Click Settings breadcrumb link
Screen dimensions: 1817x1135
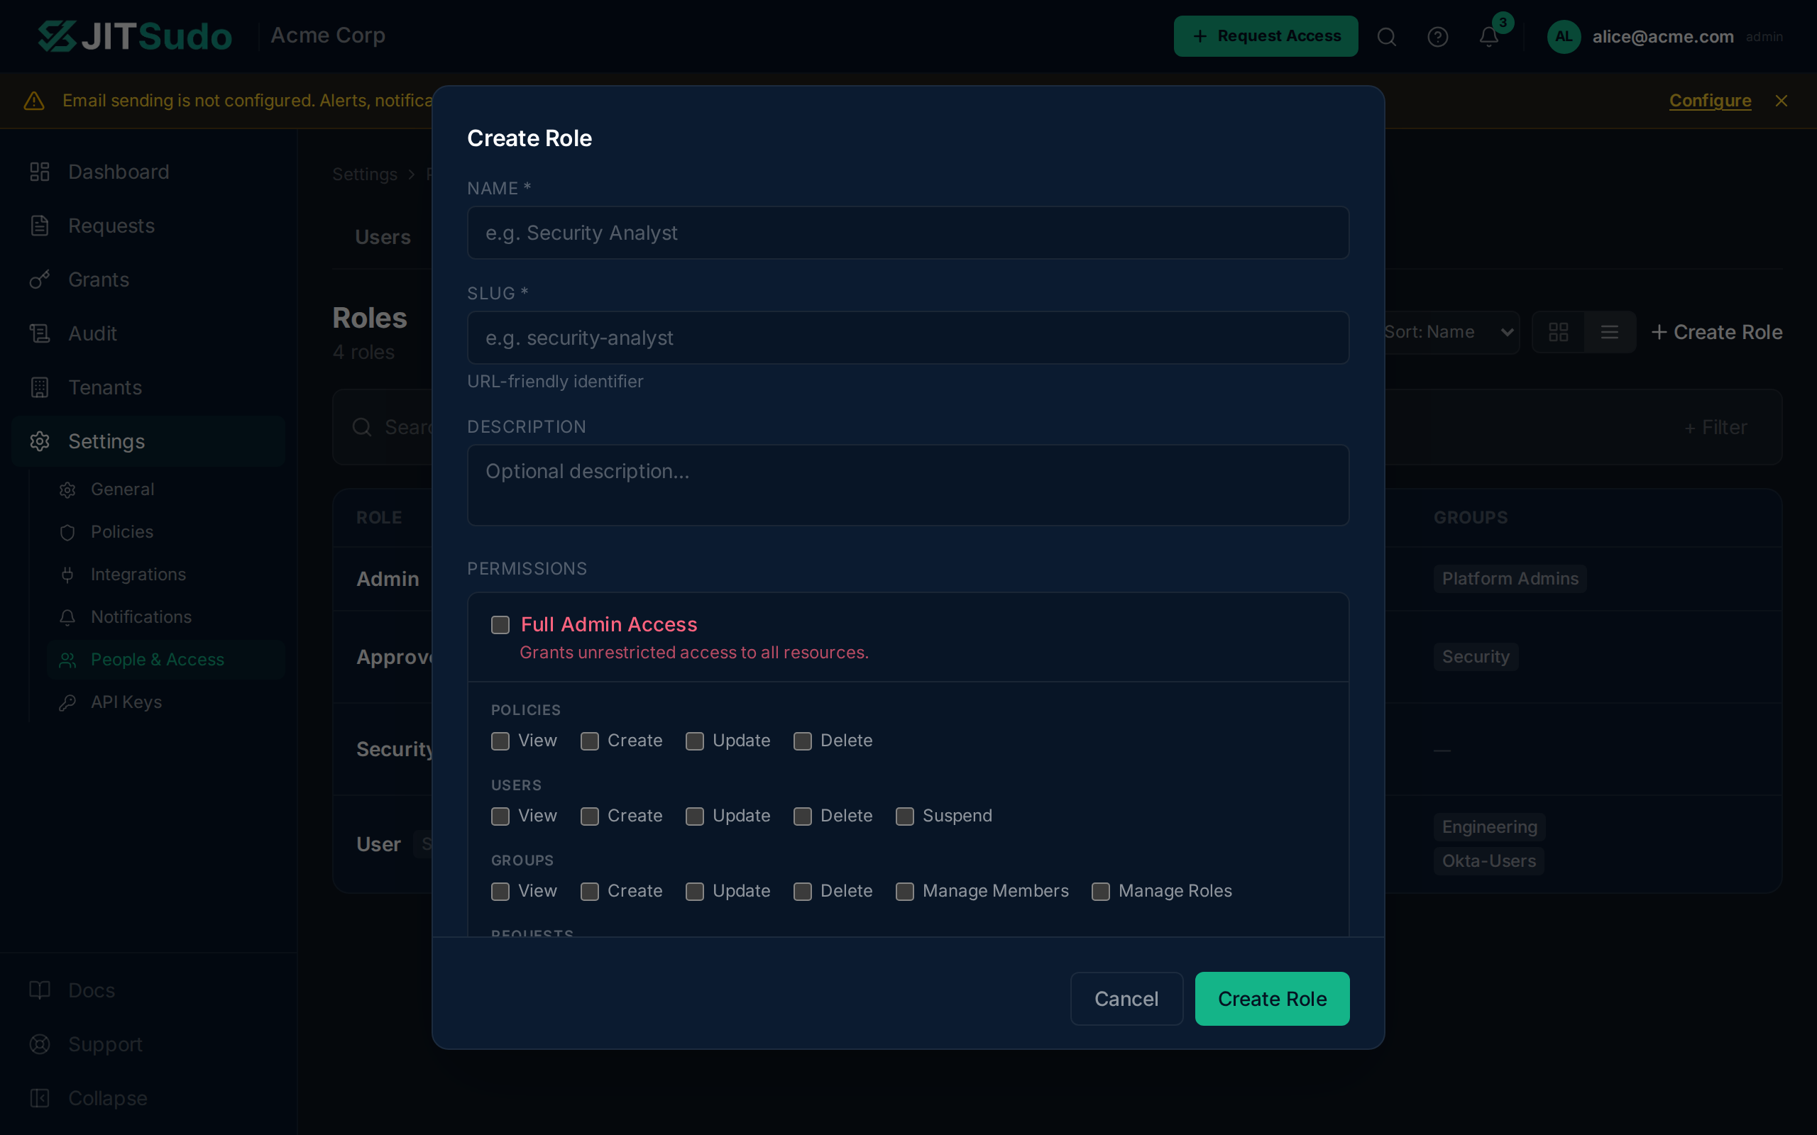click(x=365, y=175)
